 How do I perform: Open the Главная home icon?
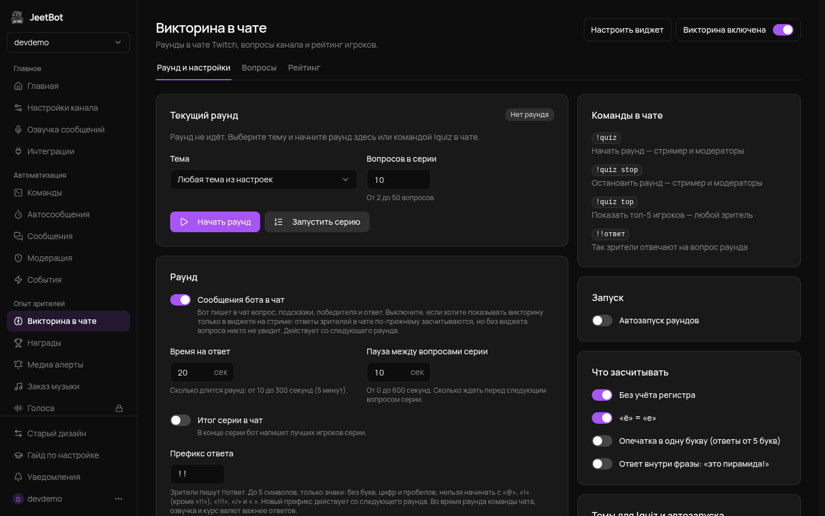(18, 86)
